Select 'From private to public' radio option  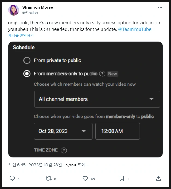(x=27, y=60)
